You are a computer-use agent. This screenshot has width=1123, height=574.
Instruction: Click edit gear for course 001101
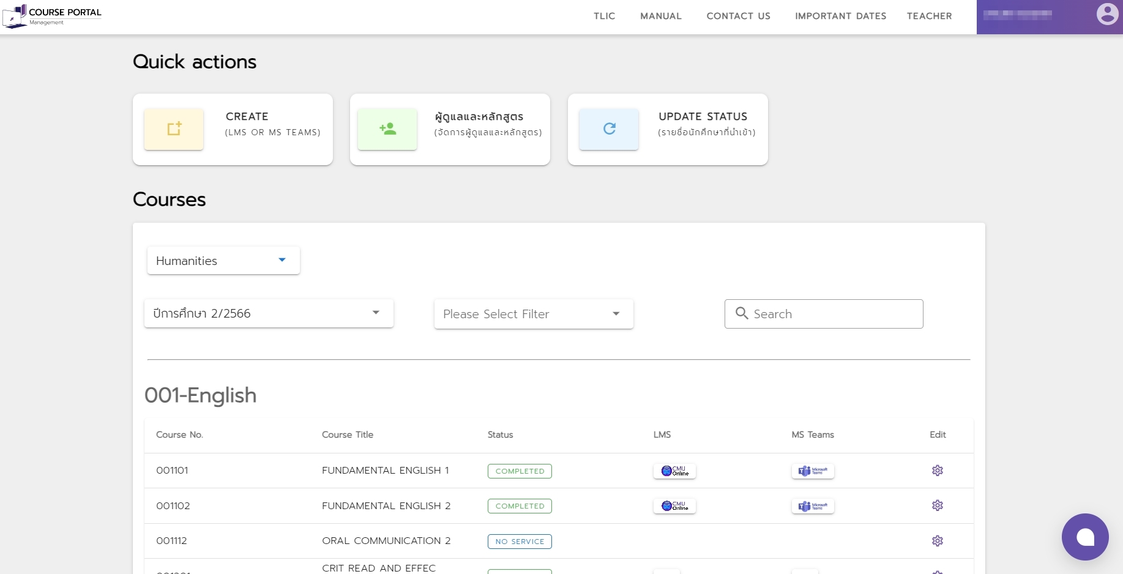point(937,471)
